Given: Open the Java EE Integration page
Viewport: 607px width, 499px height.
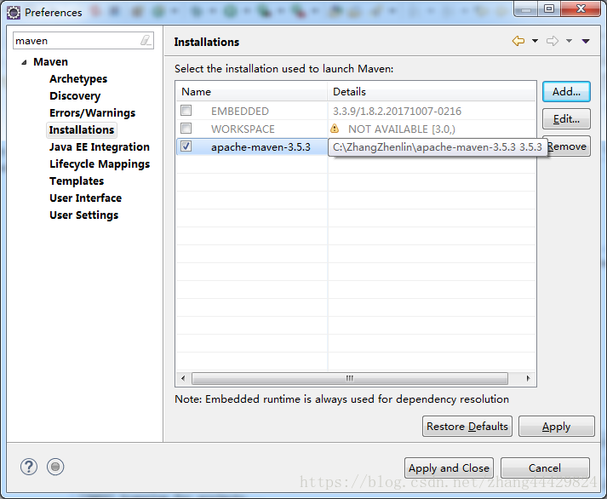Looking at the screenshot, I should (x=100, y=147).
